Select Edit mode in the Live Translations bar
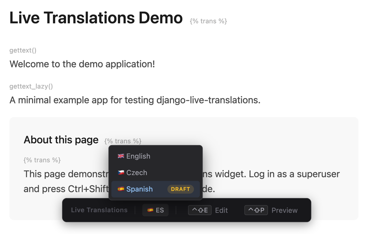 click(221, 210)
